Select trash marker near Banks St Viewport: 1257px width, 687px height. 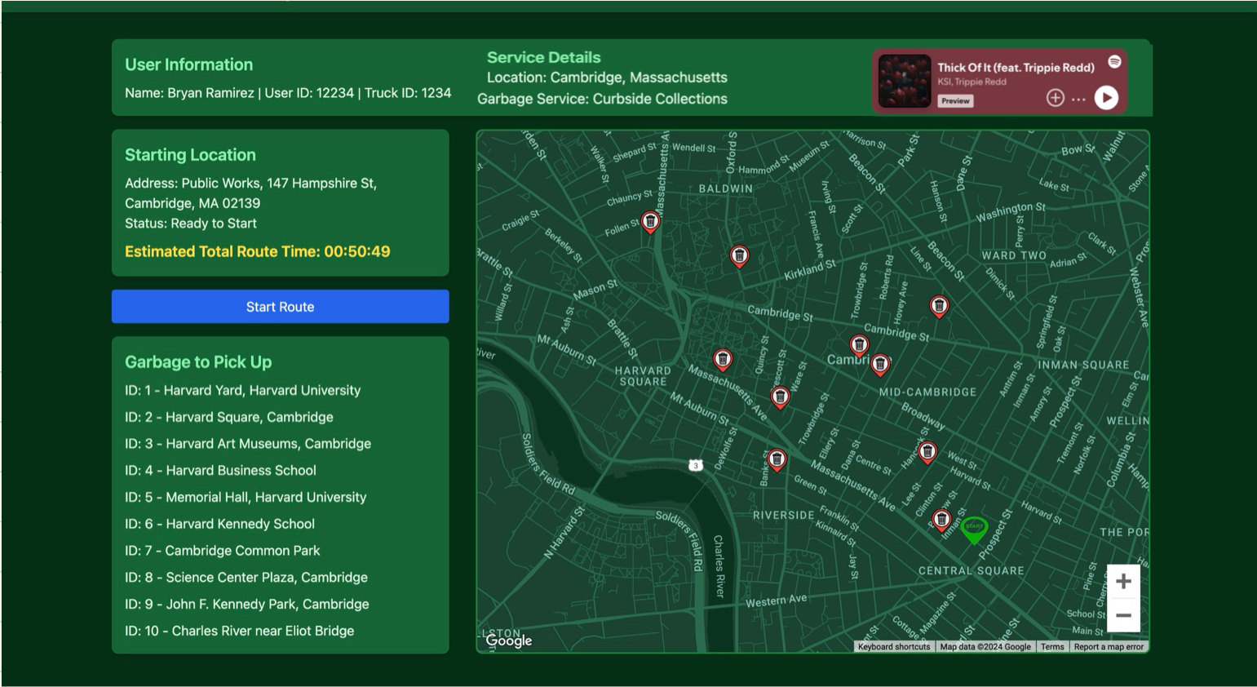(777, 460)
